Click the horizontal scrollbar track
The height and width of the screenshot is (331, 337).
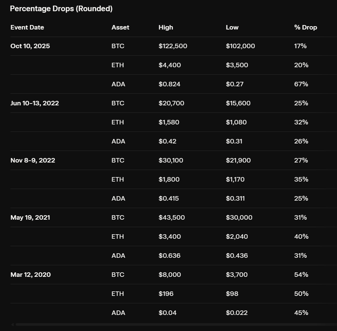tap(176, 325)
